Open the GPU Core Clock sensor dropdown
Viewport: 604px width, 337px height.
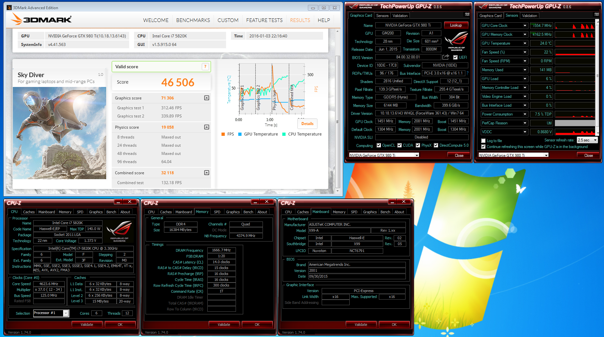(x=525, y=26)
